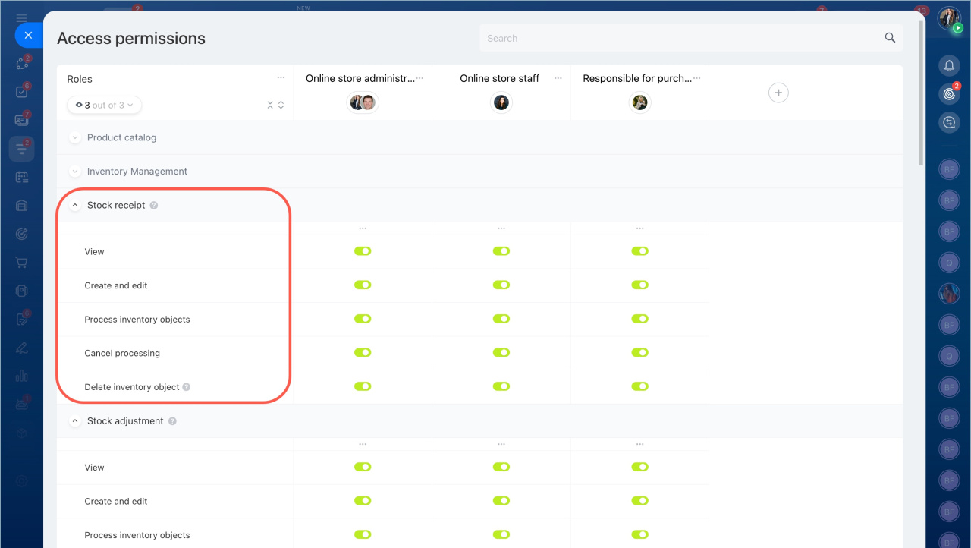Collapse all sections with inward arrows icon
The image size is (971, 548).
[270, 106]
